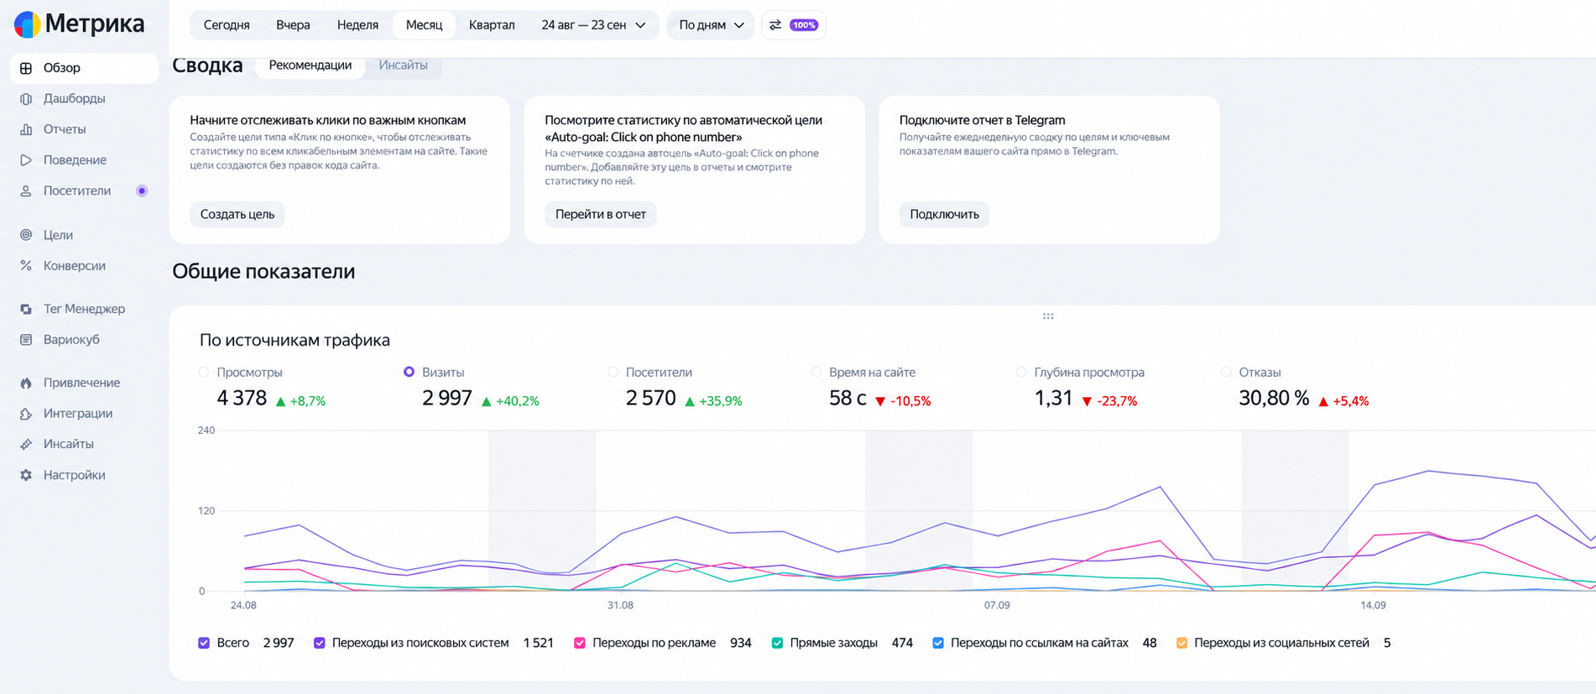Click the Метрика logo icon
Viewport: 1596px width, 694px height.
(27, 24)
